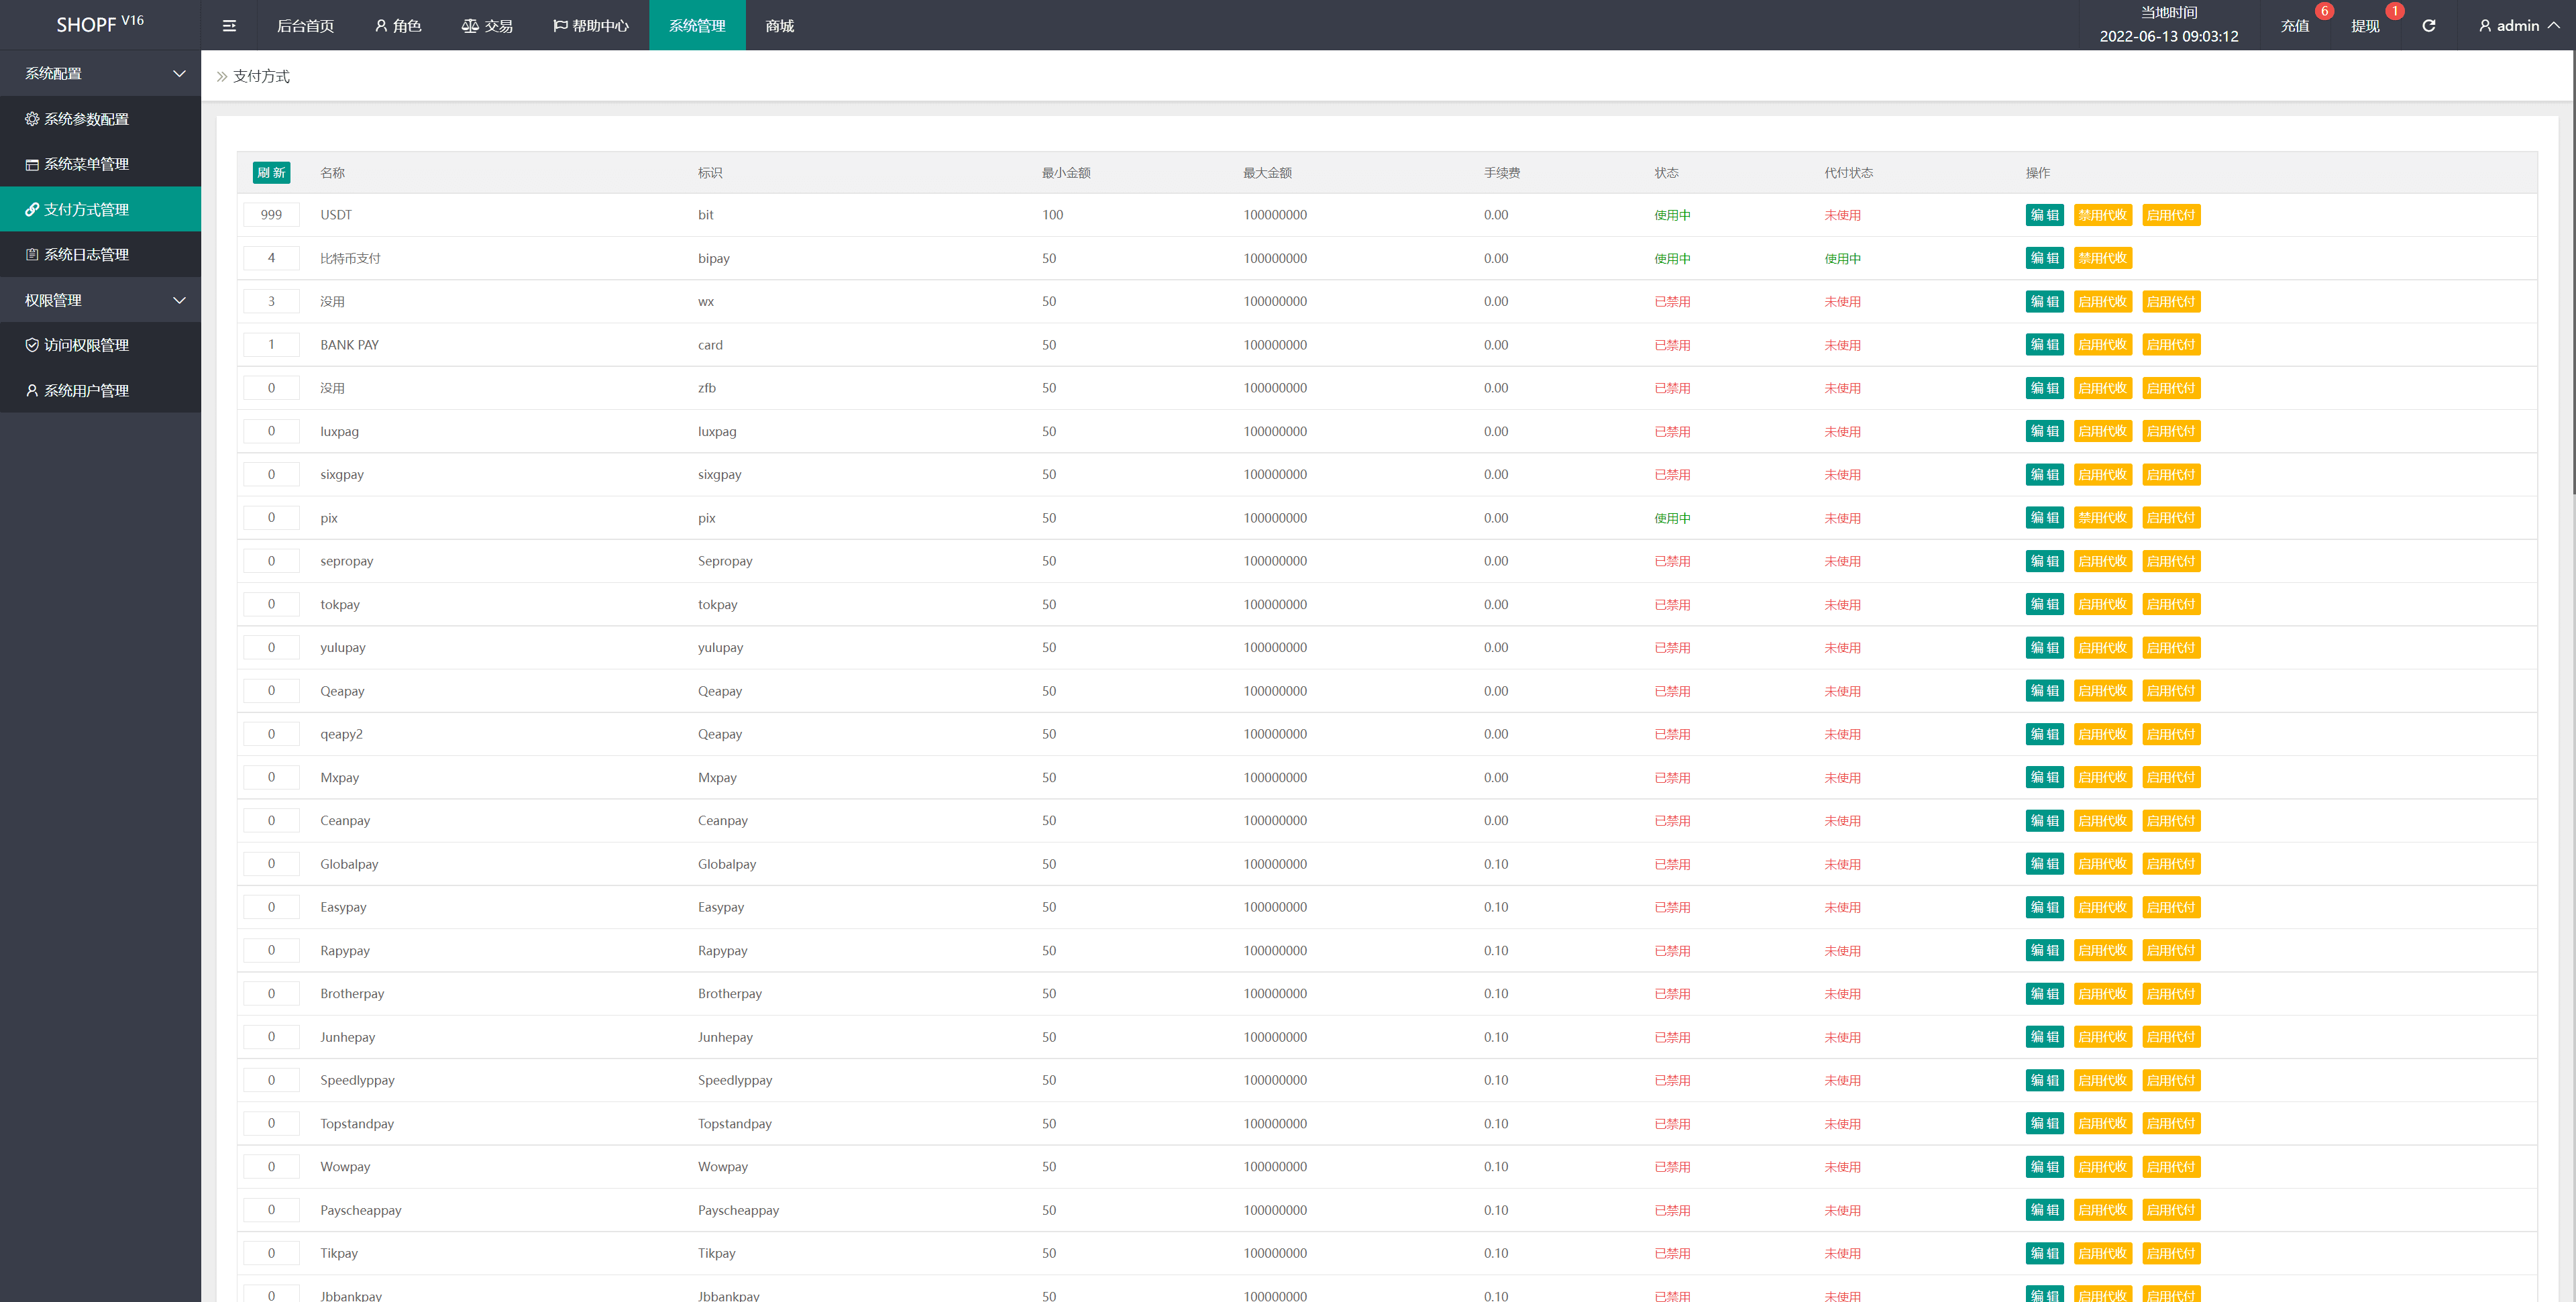Open 提现 notifications with badge 1
Viewport: 2576px width, 1302px height.
pyautogui.click(x=2365, y=26)
